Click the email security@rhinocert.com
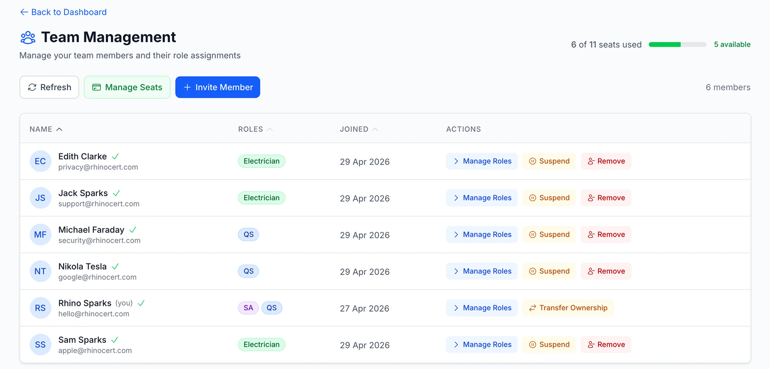 tap(99, 241)
